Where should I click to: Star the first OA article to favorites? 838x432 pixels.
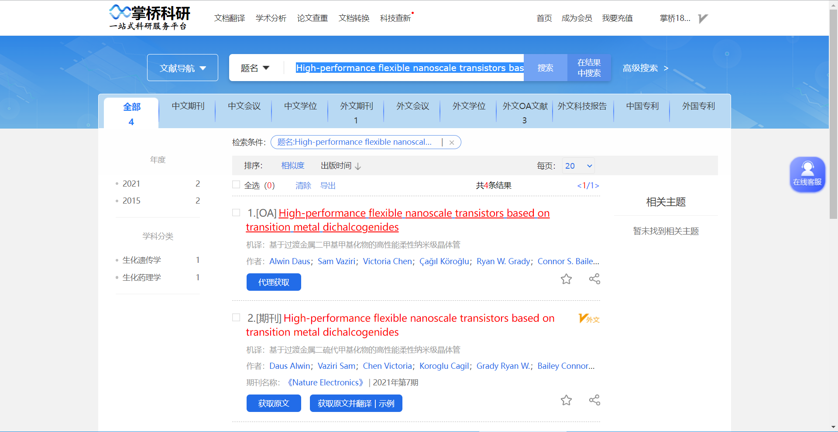[566, 279]
